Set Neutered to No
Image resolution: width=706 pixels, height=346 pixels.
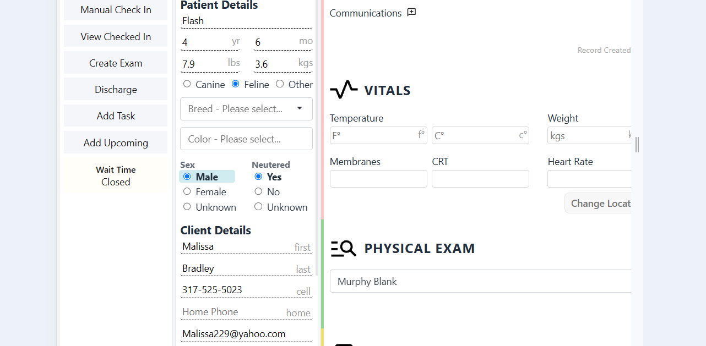pos(258,191)
